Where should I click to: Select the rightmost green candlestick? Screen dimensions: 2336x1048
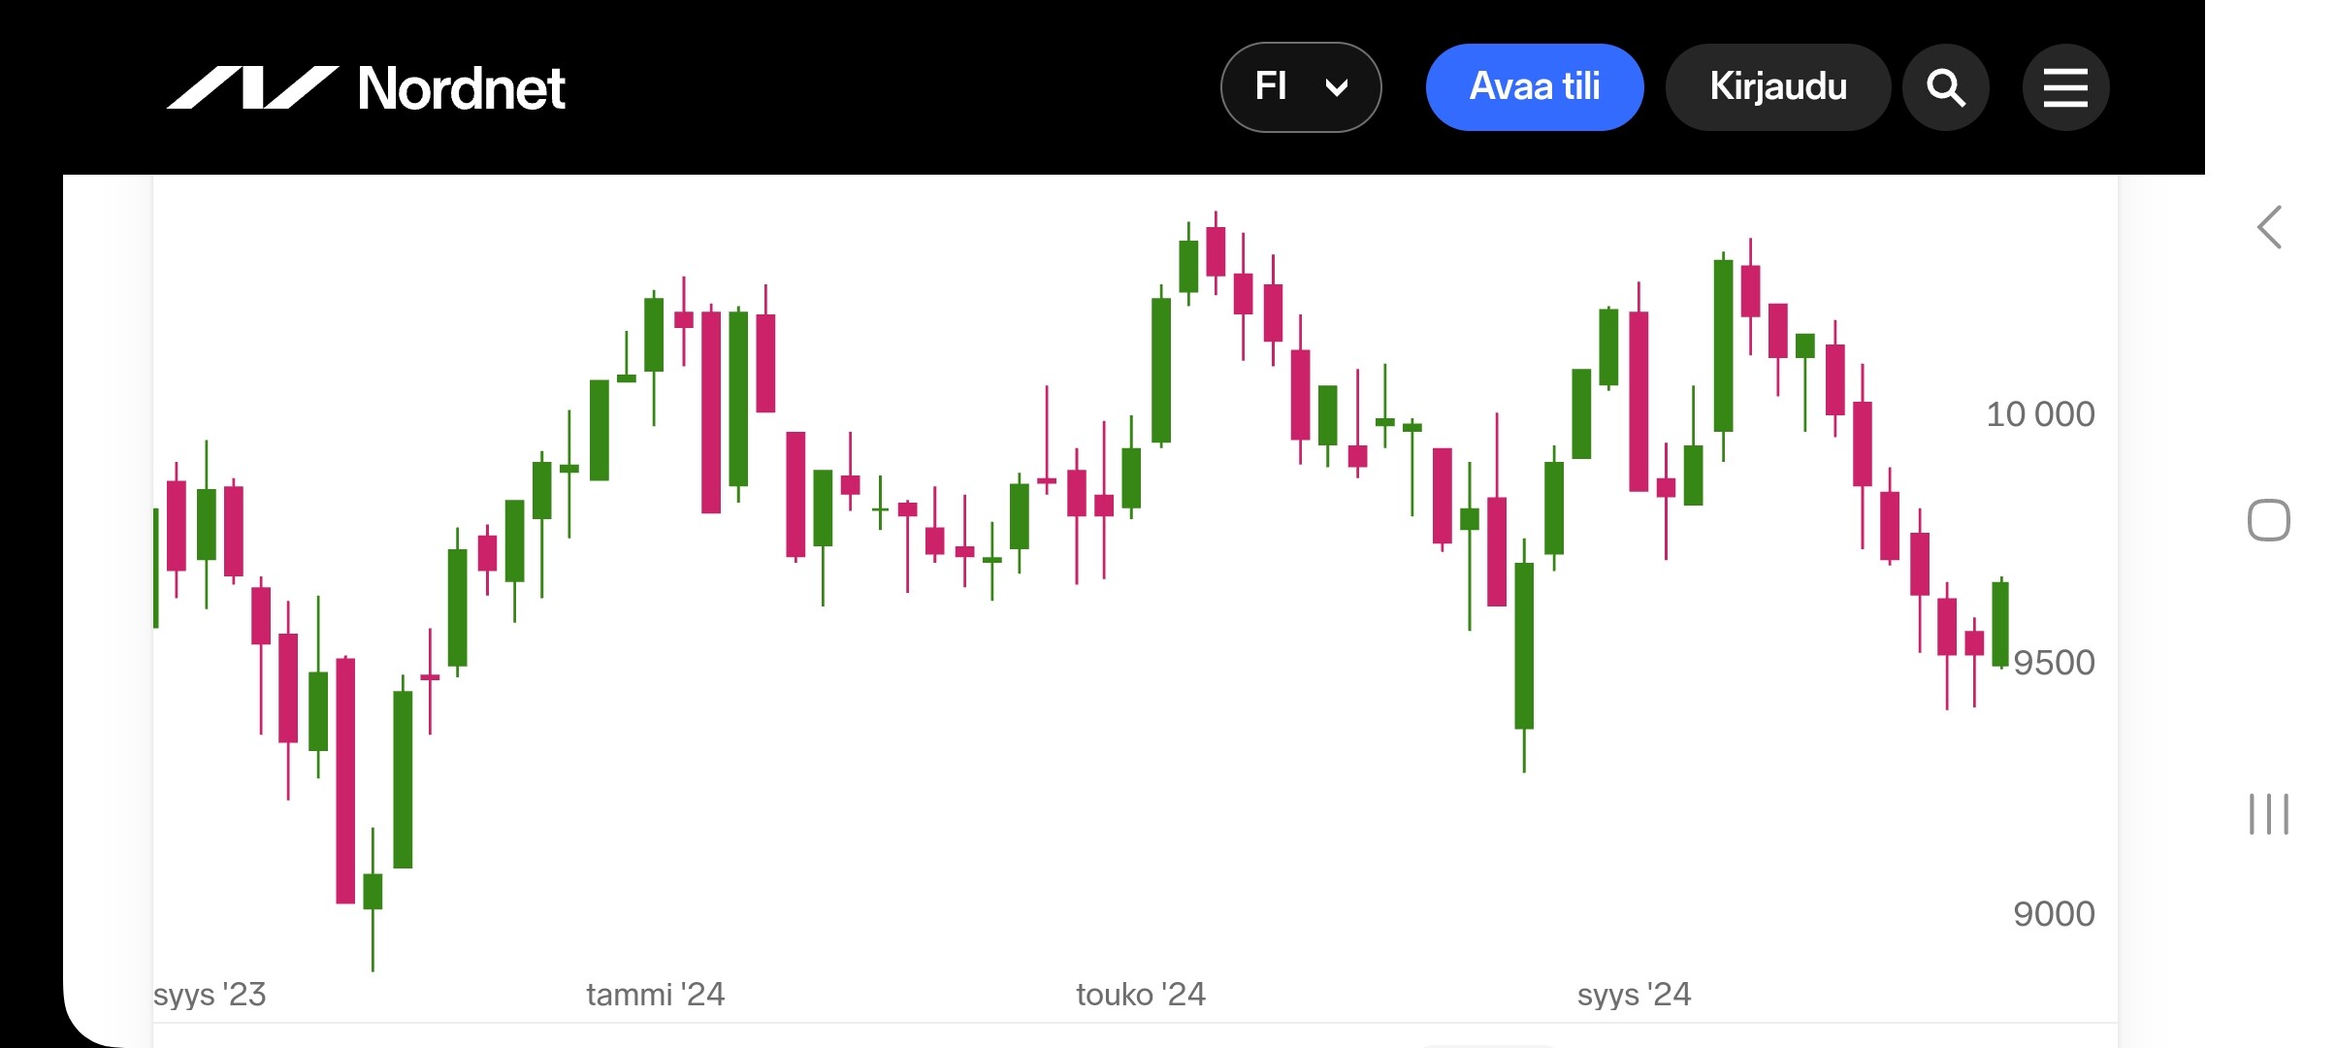pos(1999,623)
